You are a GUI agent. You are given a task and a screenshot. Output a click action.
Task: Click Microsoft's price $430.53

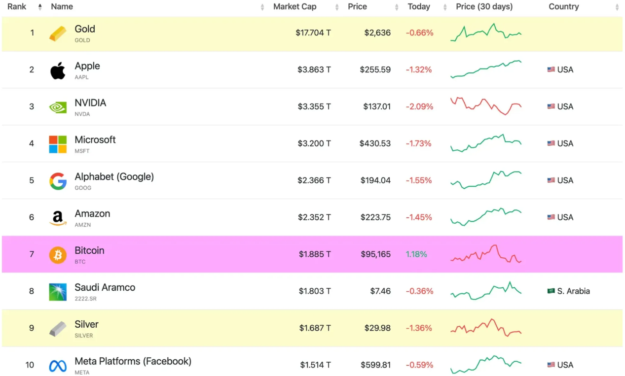[x=375, y=144]
